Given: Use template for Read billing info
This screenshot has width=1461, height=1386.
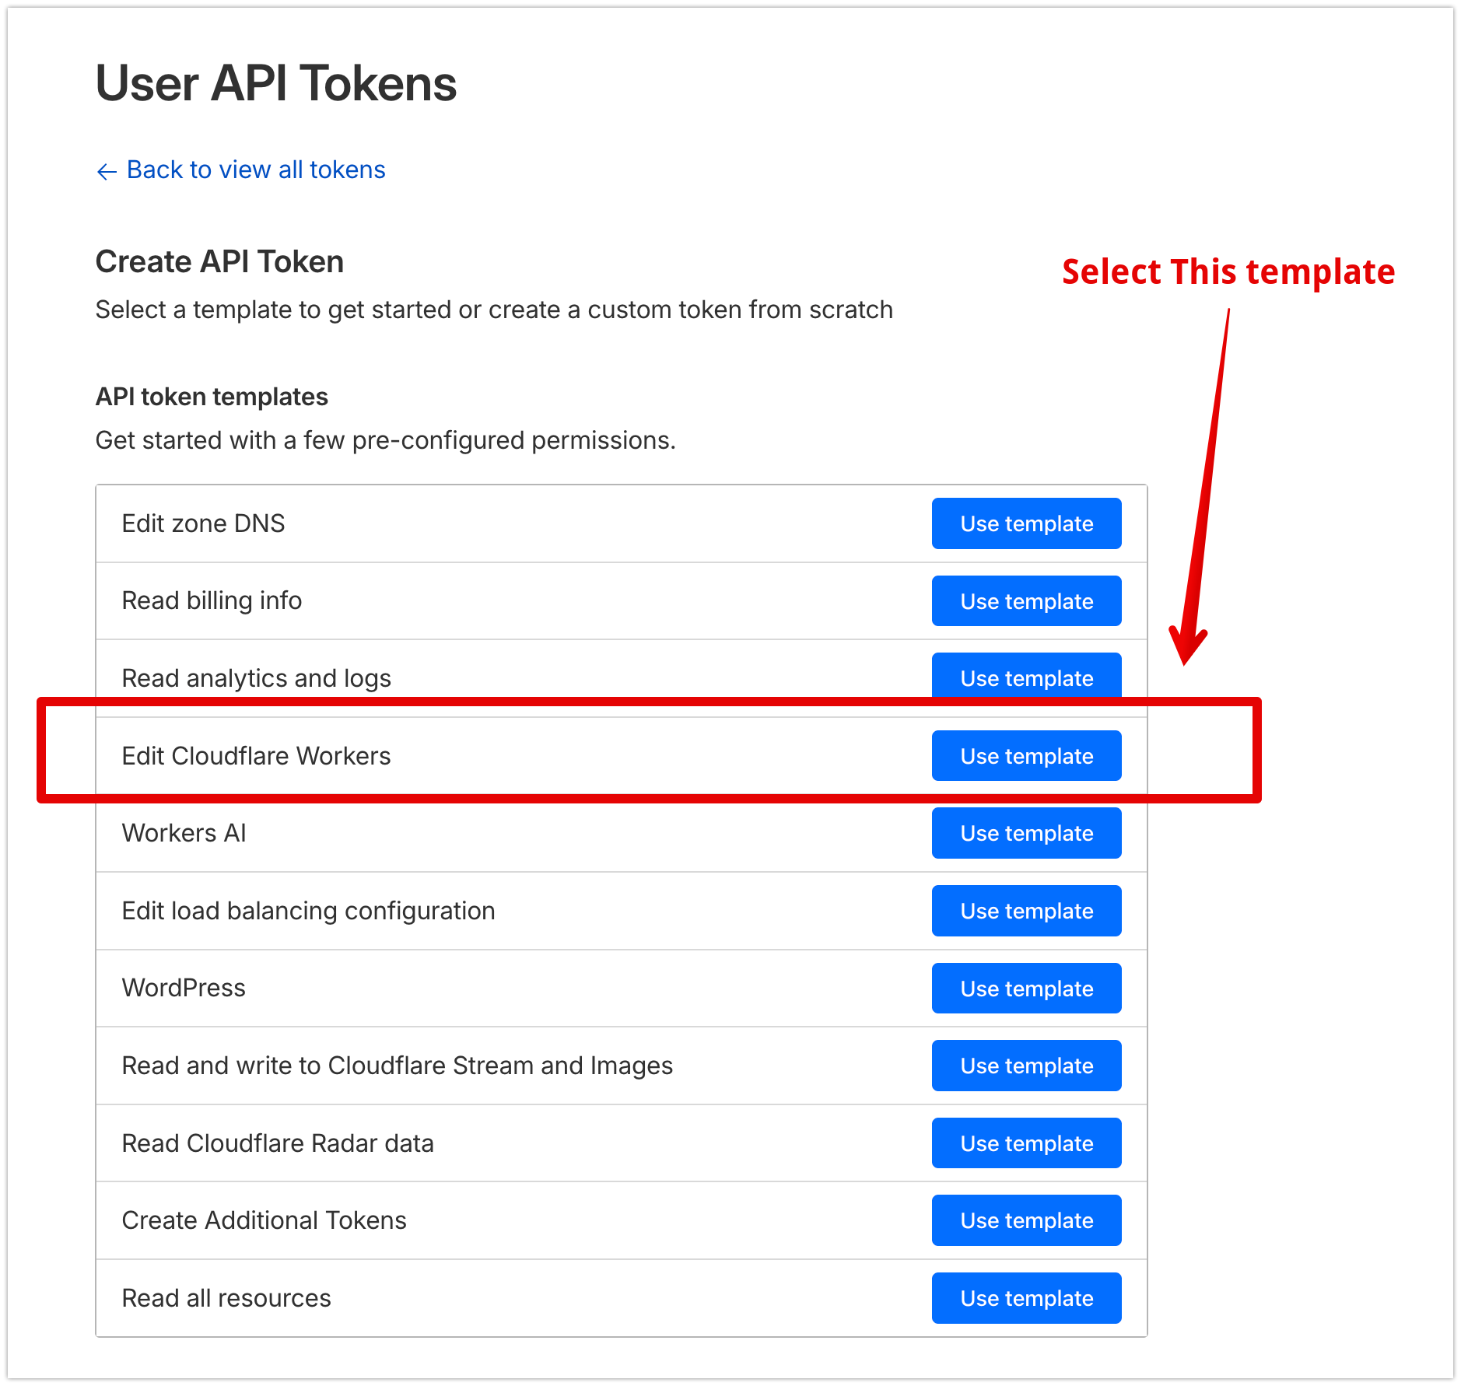Looking at the screenshot, I should [x=1026, y=601].
